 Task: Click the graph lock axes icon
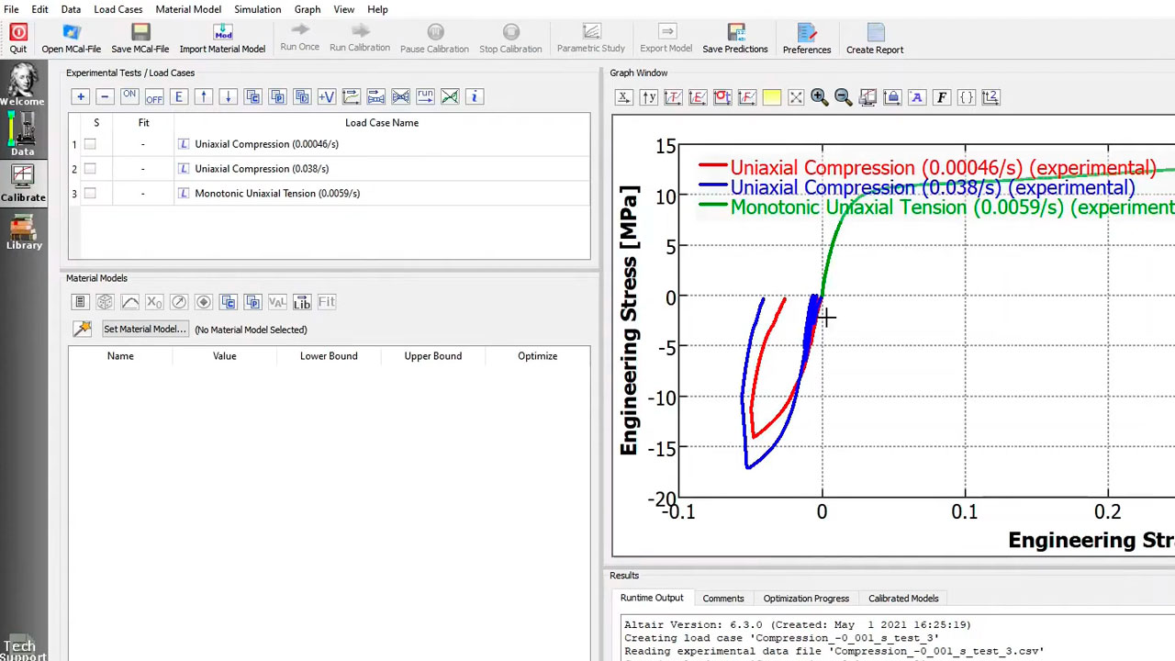pyautogui.click(x=891, y=97)
